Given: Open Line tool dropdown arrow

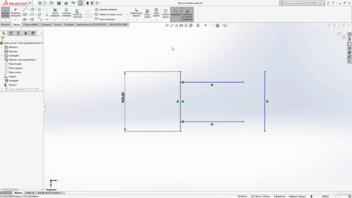Looking at the screenshot, I should click(28, 9).
